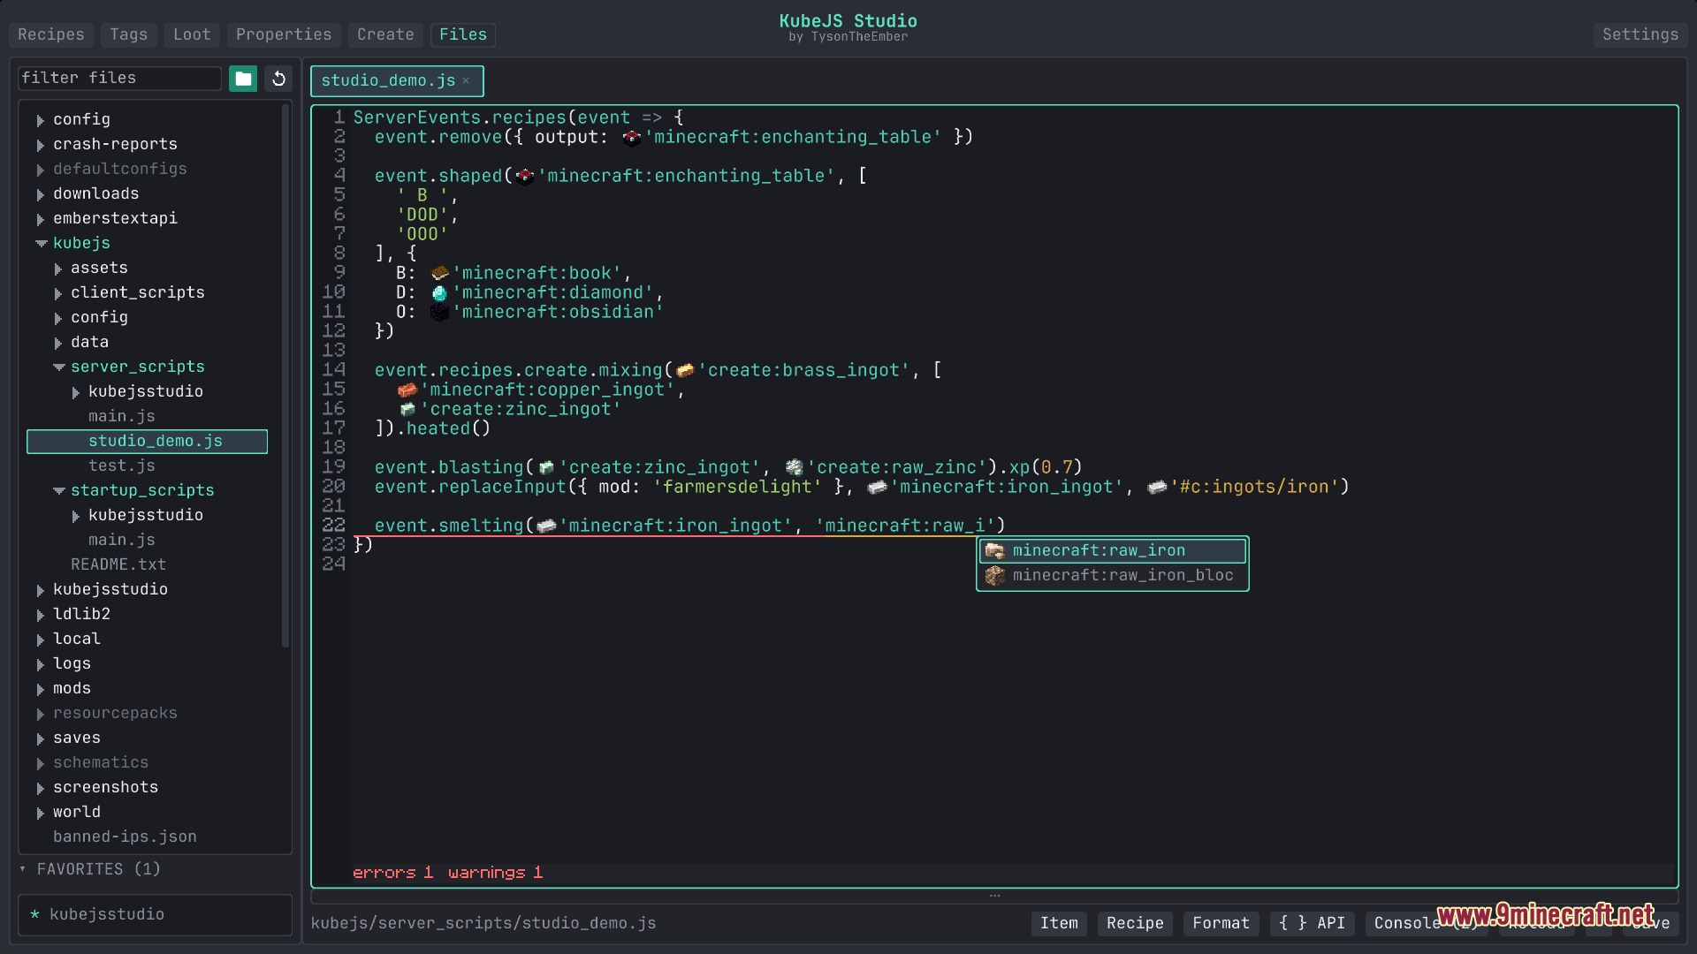Screen dimensions: 1697x954
Task: Collapse the startup_scripts folder
Action: point(58,490)
